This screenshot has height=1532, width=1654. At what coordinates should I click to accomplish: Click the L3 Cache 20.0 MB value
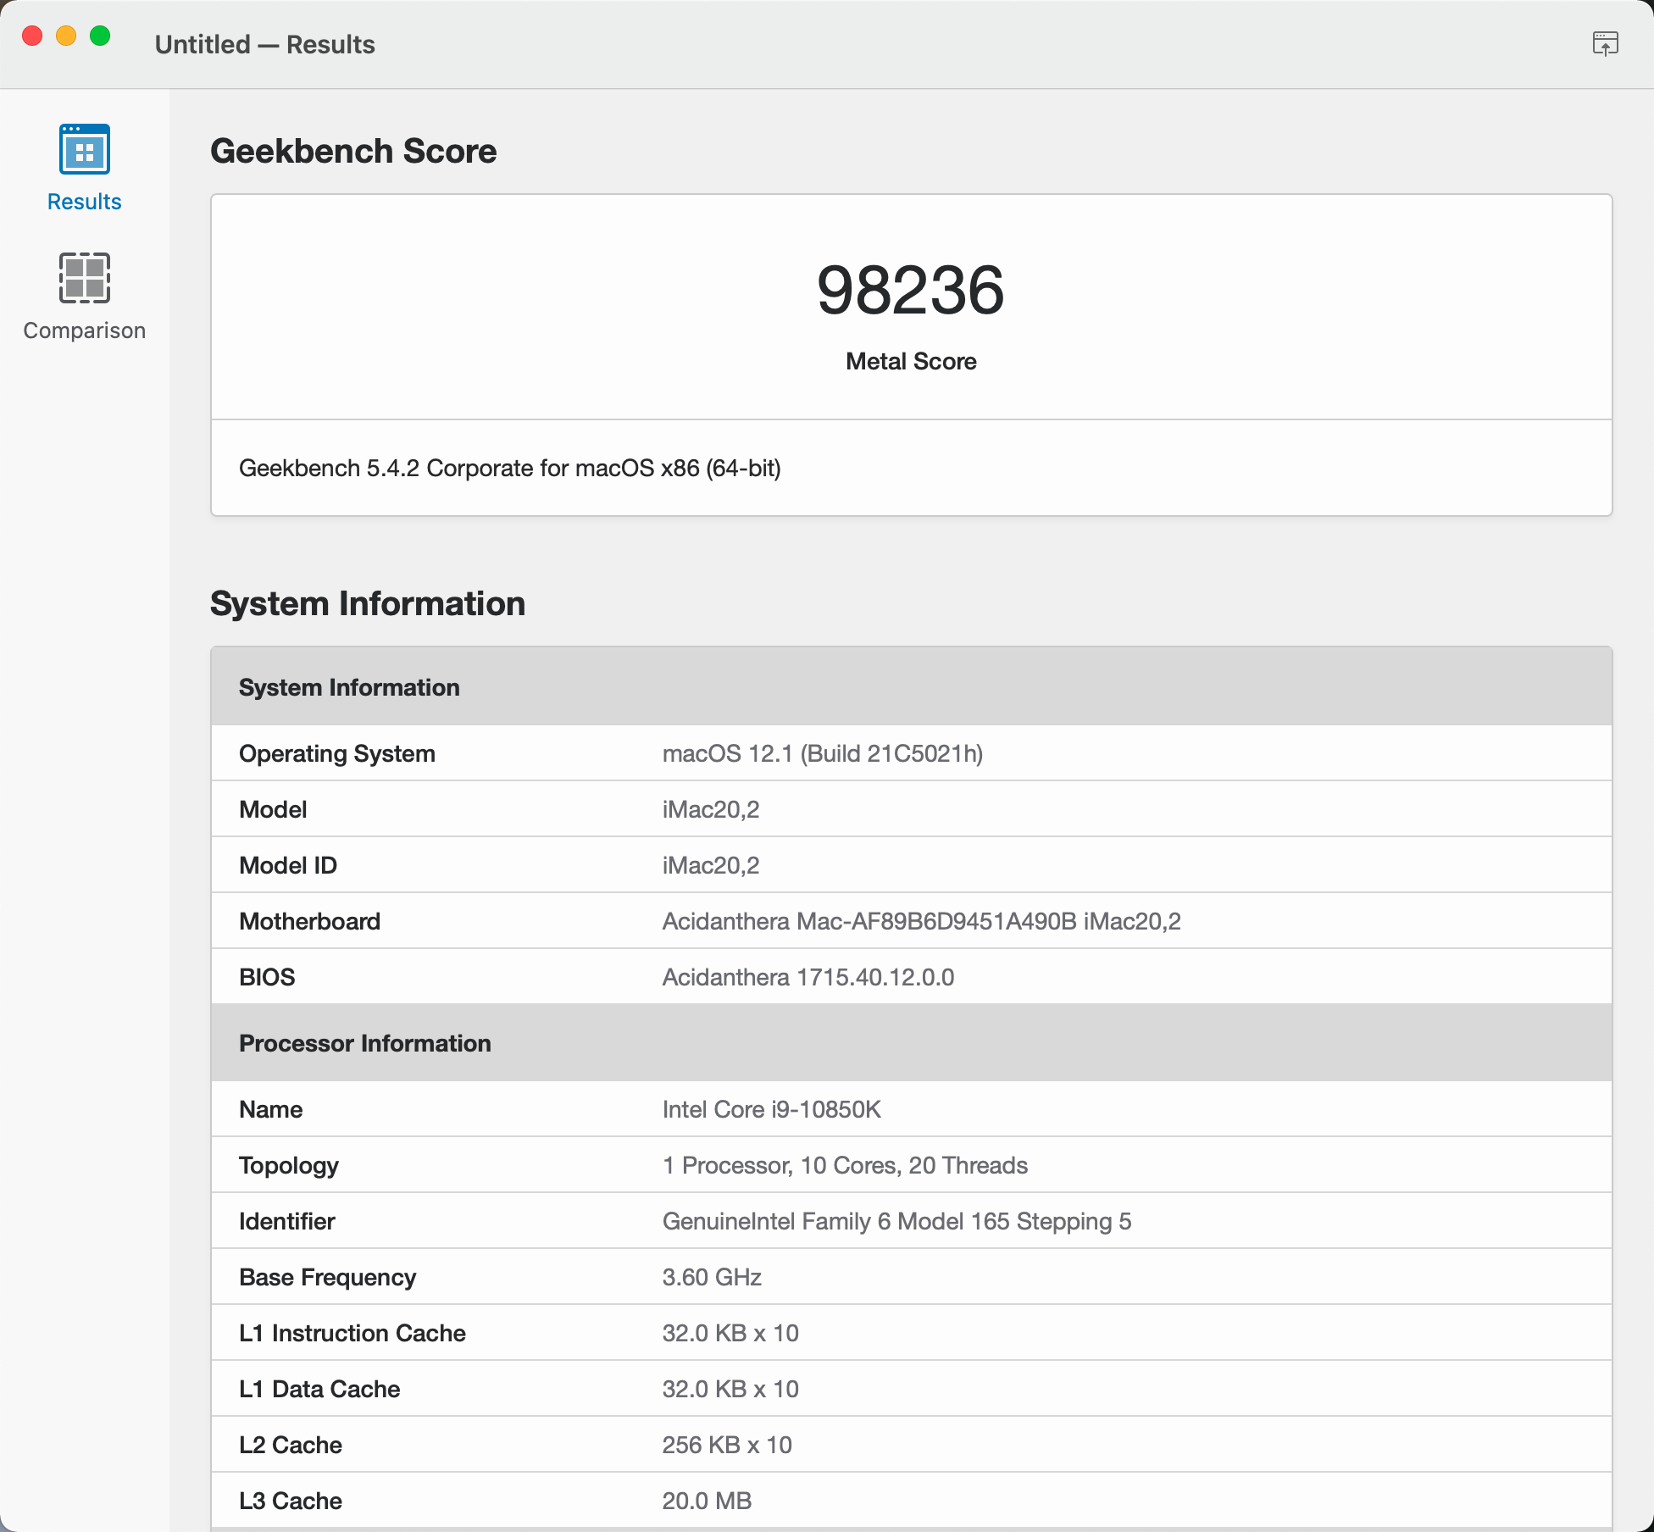pos(707,1501)
